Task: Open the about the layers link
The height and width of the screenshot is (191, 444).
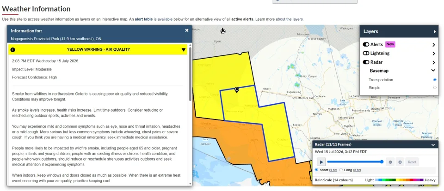Action: coord(289,19)
